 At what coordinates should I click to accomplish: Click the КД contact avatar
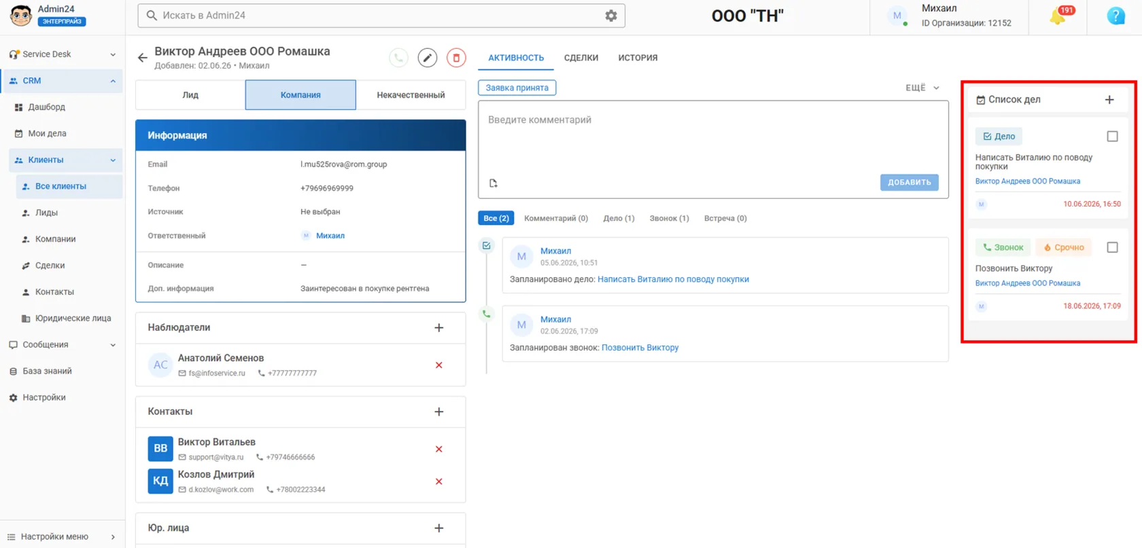tap(160, 481)
